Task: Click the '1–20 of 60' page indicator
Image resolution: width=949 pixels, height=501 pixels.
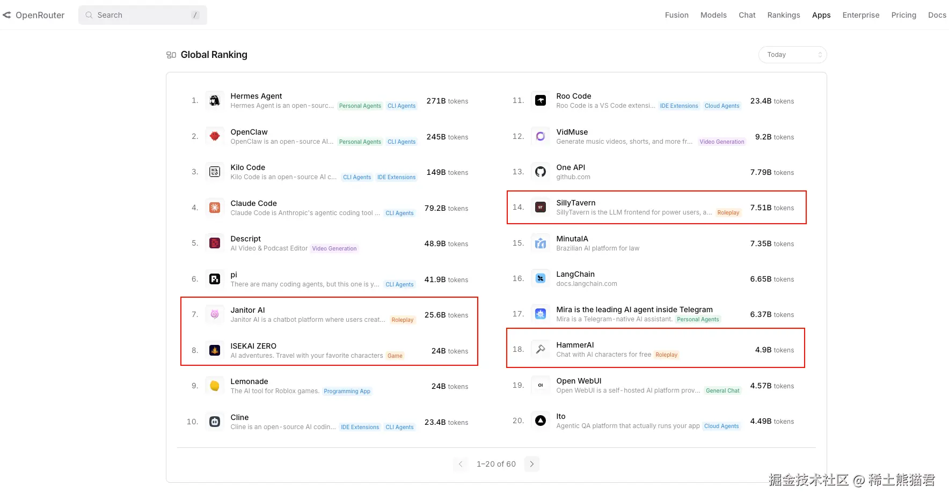Action: 496,464
